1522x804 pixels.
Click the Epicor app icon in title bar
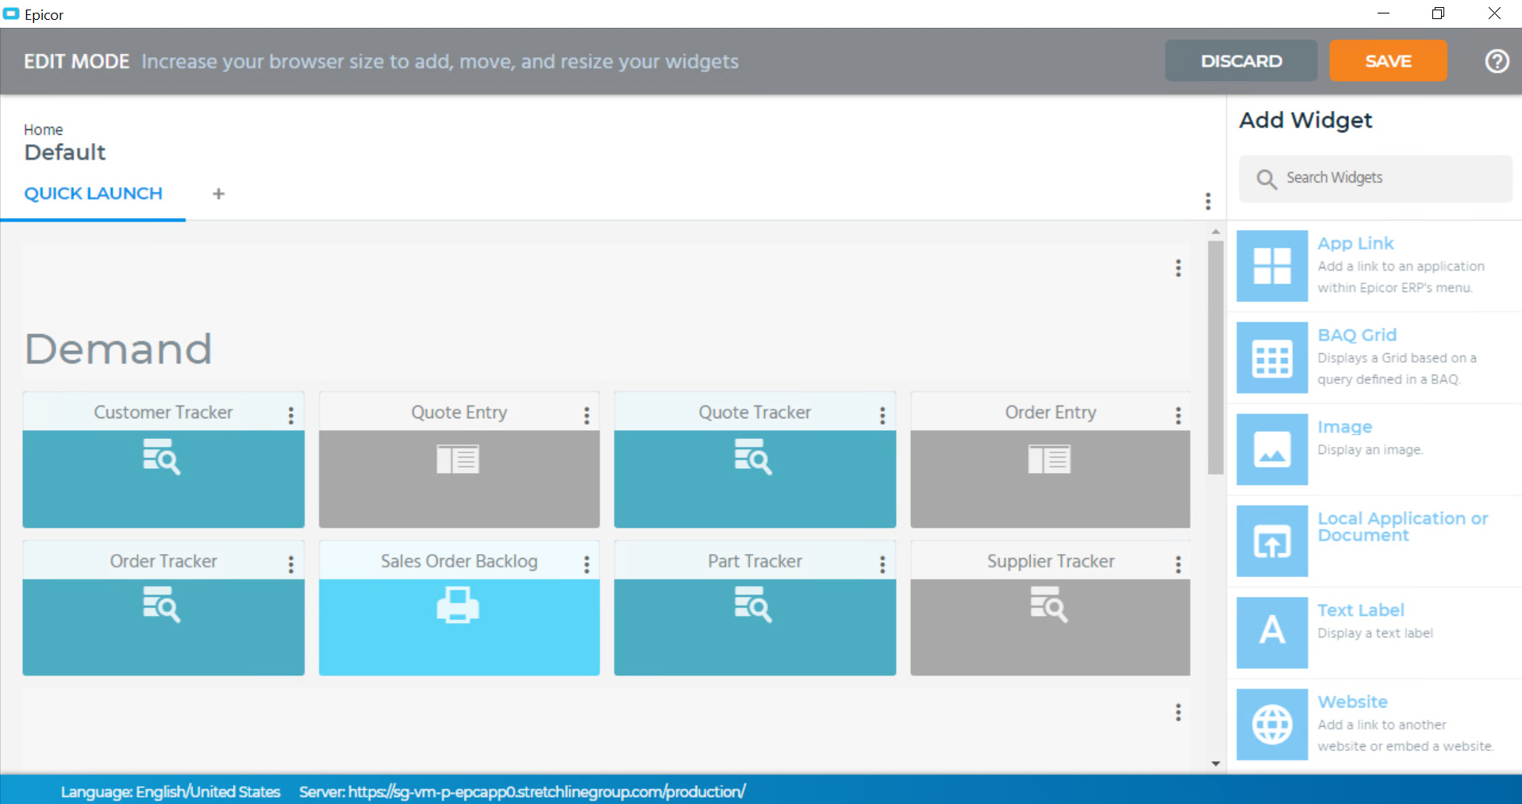tap(11, 13)
